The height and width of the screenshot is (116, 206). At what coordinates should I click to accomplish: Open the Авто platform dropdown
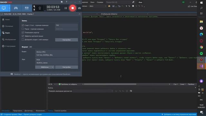coord(98,6)
